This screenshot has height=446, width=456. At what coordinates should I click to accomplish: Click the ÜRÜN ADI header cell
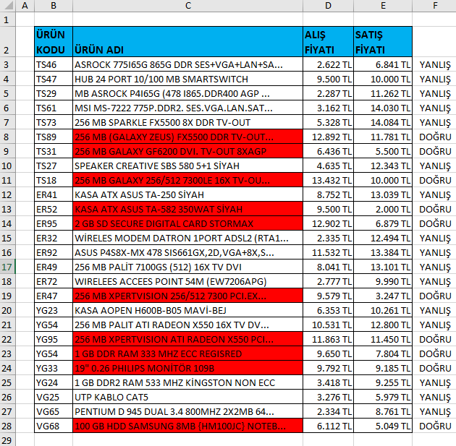(x=188, y=42)
